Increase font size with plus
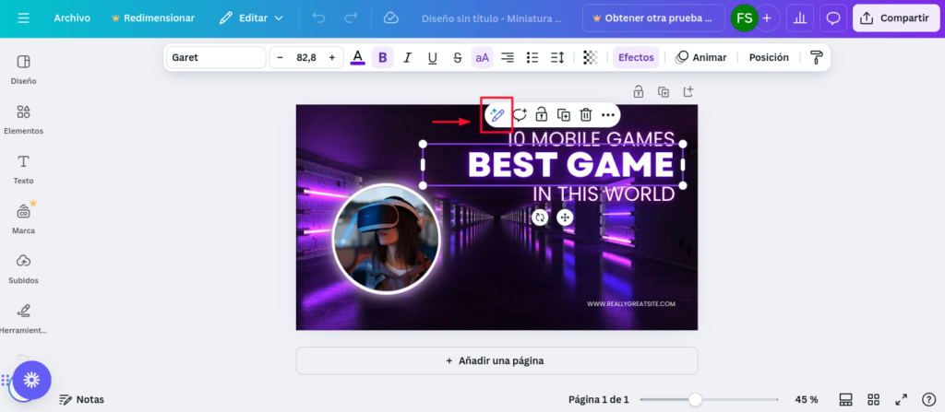 point(332,58)
